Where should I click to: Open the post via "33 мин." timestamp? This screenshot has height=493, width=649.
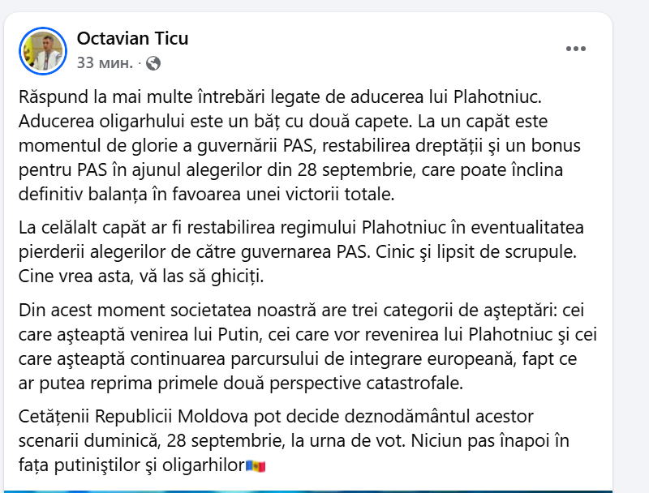(x=105, y=63)
